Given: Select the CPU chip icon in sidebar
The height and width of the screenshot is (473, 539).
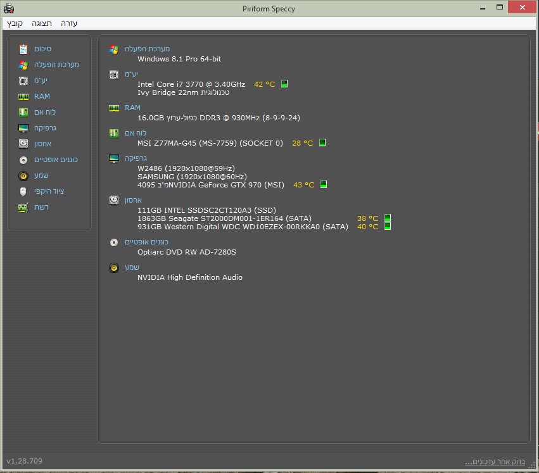Looking at the screenshot, I should [x=23, y=80].
